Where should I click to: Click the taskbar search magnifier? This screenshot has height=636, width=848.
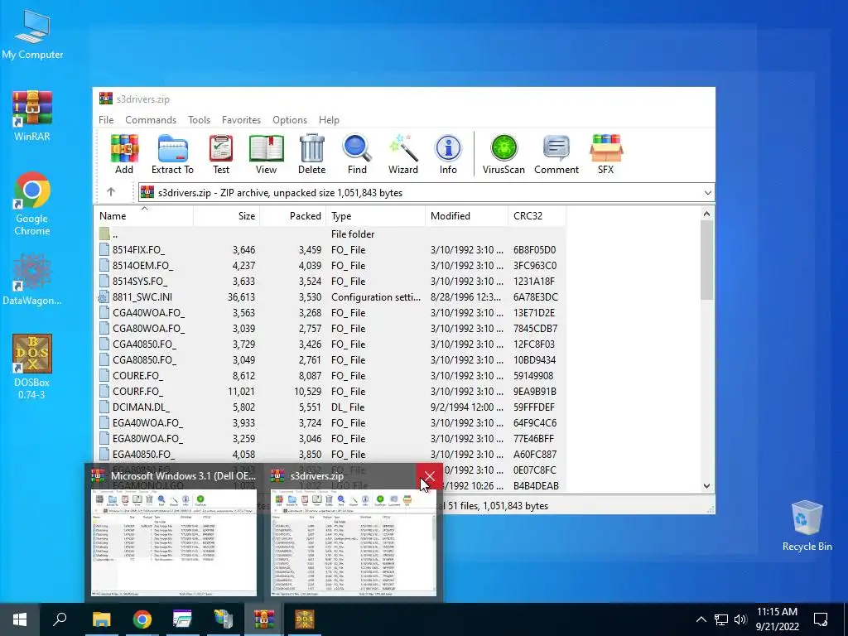(60, 619)
